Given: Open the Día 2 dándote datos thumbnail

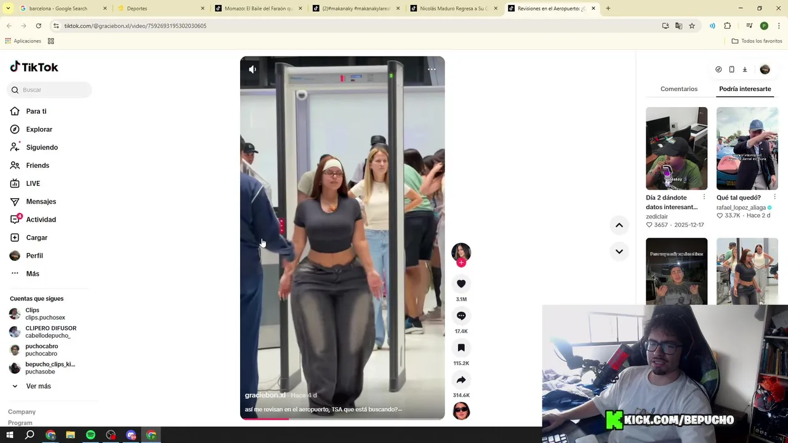Looking at the screenshot, I should coord(677,148).
